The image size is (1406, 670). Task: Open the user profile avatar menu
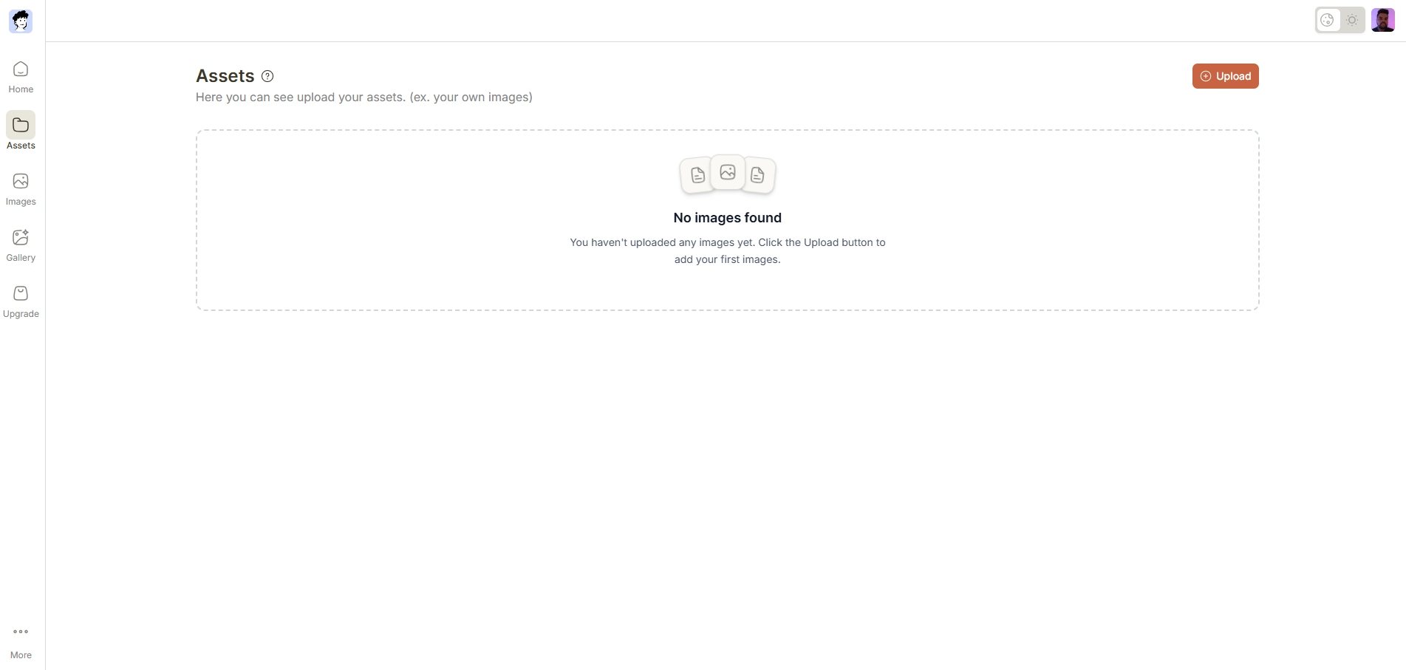[1382, 20]
